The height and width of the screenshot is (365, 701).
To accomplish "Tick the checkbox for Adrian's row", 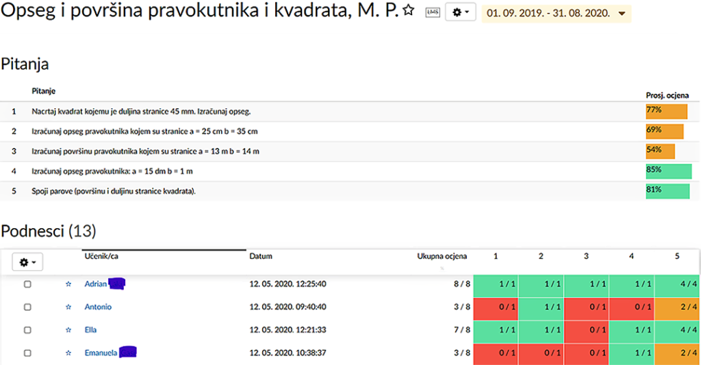I will coord(27,284).
